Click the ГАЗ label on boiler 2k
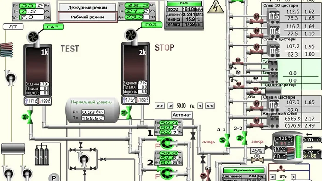This screenshot has width=322, height=181. [151, 25]
